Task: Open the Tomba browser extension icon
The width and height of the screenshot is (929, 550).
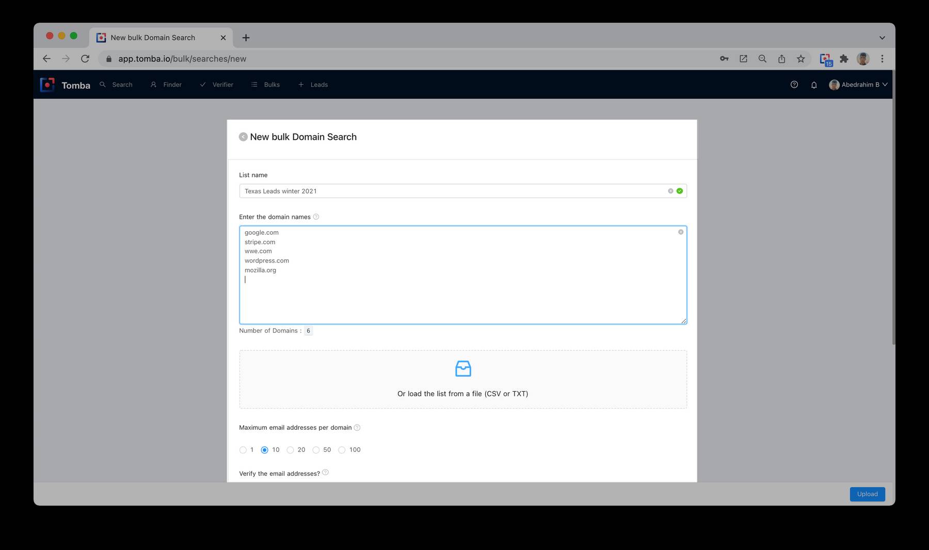Action: click(826, 59)
